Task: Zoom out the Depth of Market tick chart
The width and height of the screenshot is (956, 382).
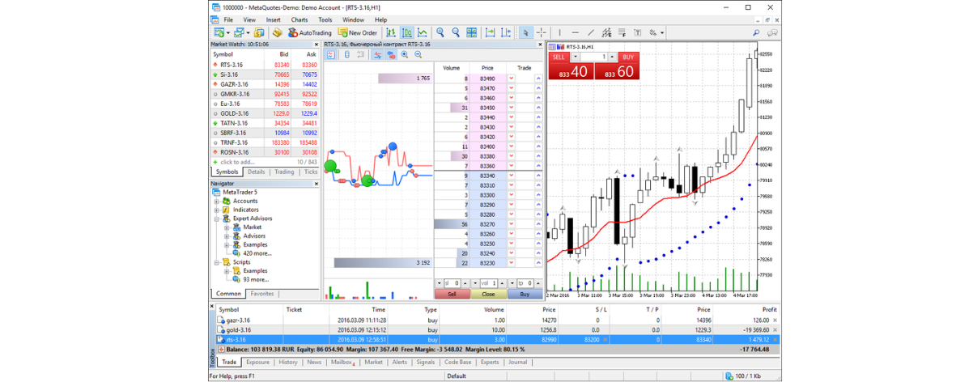Action: tap(419, 54)
